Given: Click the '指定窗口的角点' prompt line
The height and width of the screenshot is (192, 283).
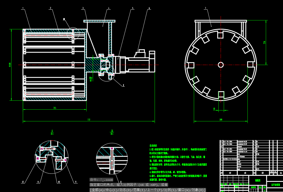Looking at the screenshot, I should pos(129,185).
